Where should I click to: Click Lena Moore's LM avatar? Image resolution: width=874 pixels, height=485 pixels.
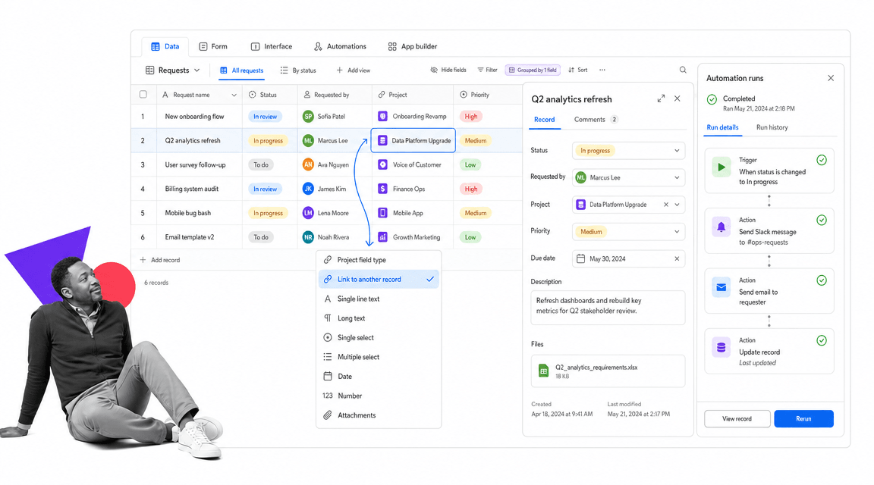click(x=308, y=213)
